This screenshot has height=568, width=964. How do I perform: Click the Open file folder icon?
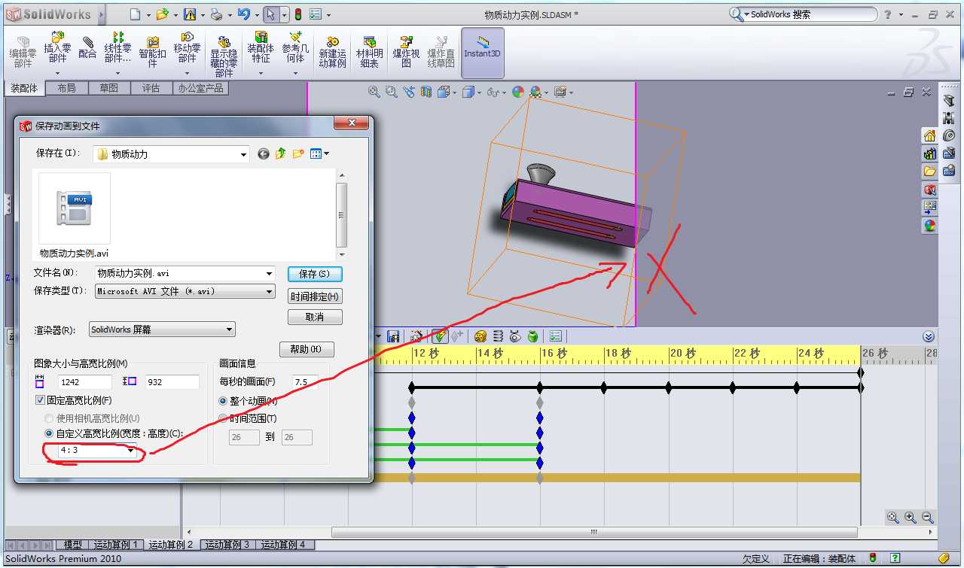click(161, 14)
